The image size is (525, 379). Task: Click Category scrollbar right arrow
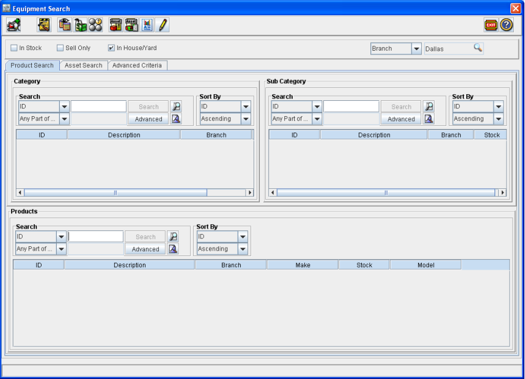250,193
